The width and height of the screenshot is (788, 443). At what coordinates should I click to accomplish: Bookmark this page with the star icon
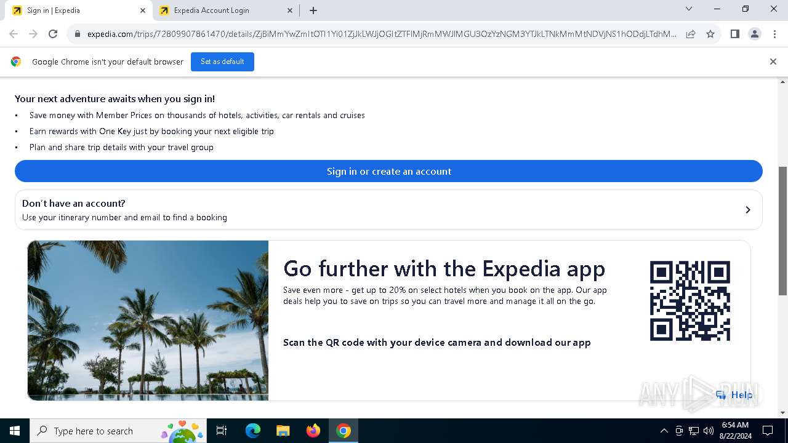[710, 34]
